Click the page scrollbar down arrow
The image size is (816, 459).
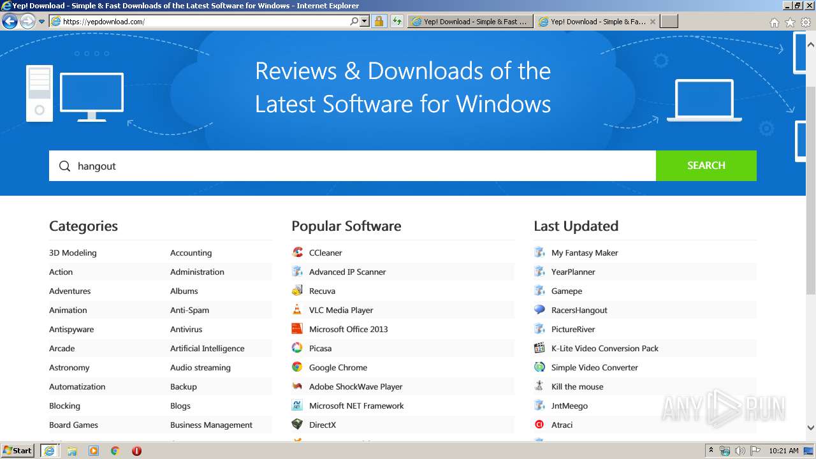[811, 428]
